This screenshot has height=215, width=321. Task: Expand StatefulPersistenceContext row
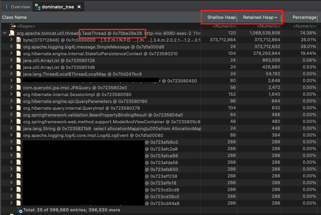coord(12,53)
